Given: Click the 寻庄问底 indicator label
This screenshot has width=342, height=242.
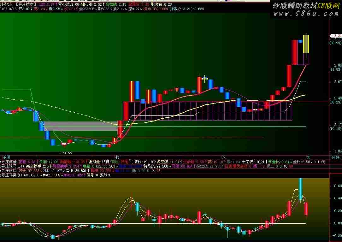Looking at the screenshot, I should point(9,171).
